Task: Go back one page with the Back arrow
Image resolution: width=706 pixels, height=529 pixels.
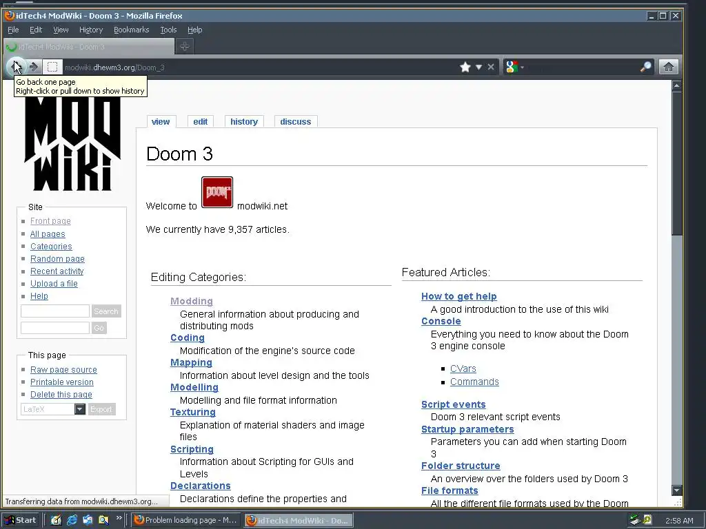Action: click(x=17, y=67)
